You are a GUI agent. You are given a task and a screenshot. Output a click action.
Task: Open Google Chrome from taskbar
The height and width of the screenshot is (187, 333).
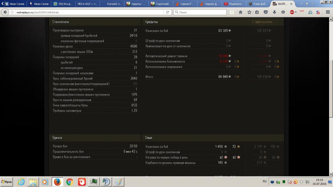point(69,182)
